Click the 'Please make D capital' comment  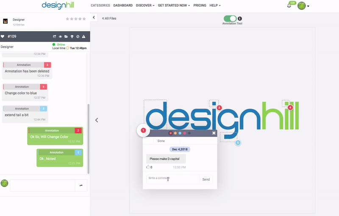click(166, 159)
